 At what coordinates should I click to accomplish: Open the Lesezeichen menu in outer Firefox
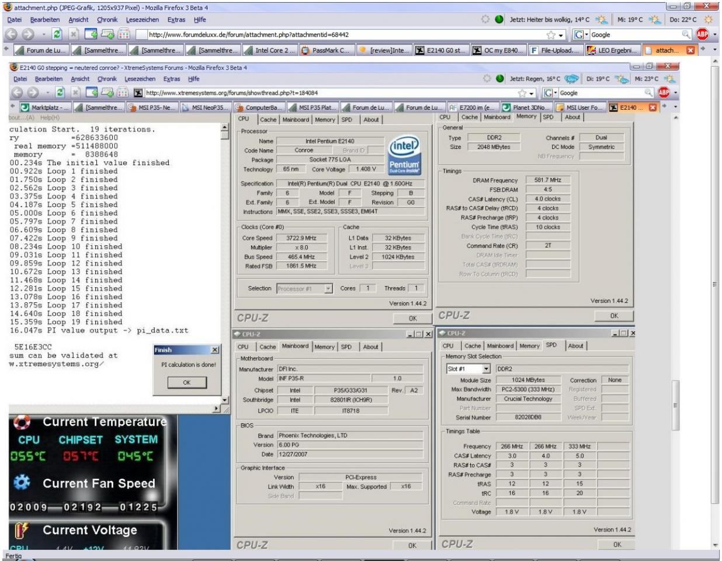click(x=143, y=19)
